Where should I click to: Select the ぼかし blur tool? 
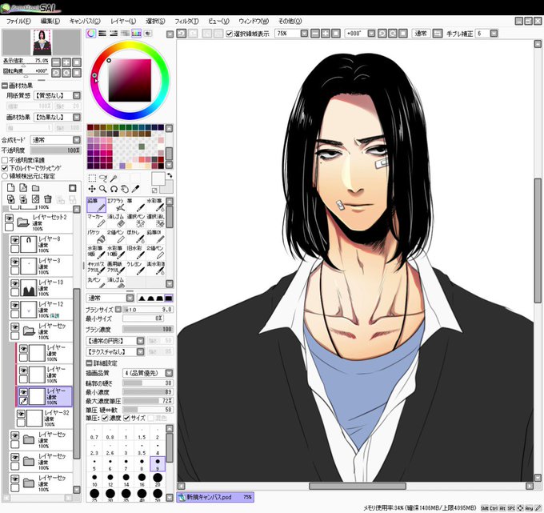[136, 236]
